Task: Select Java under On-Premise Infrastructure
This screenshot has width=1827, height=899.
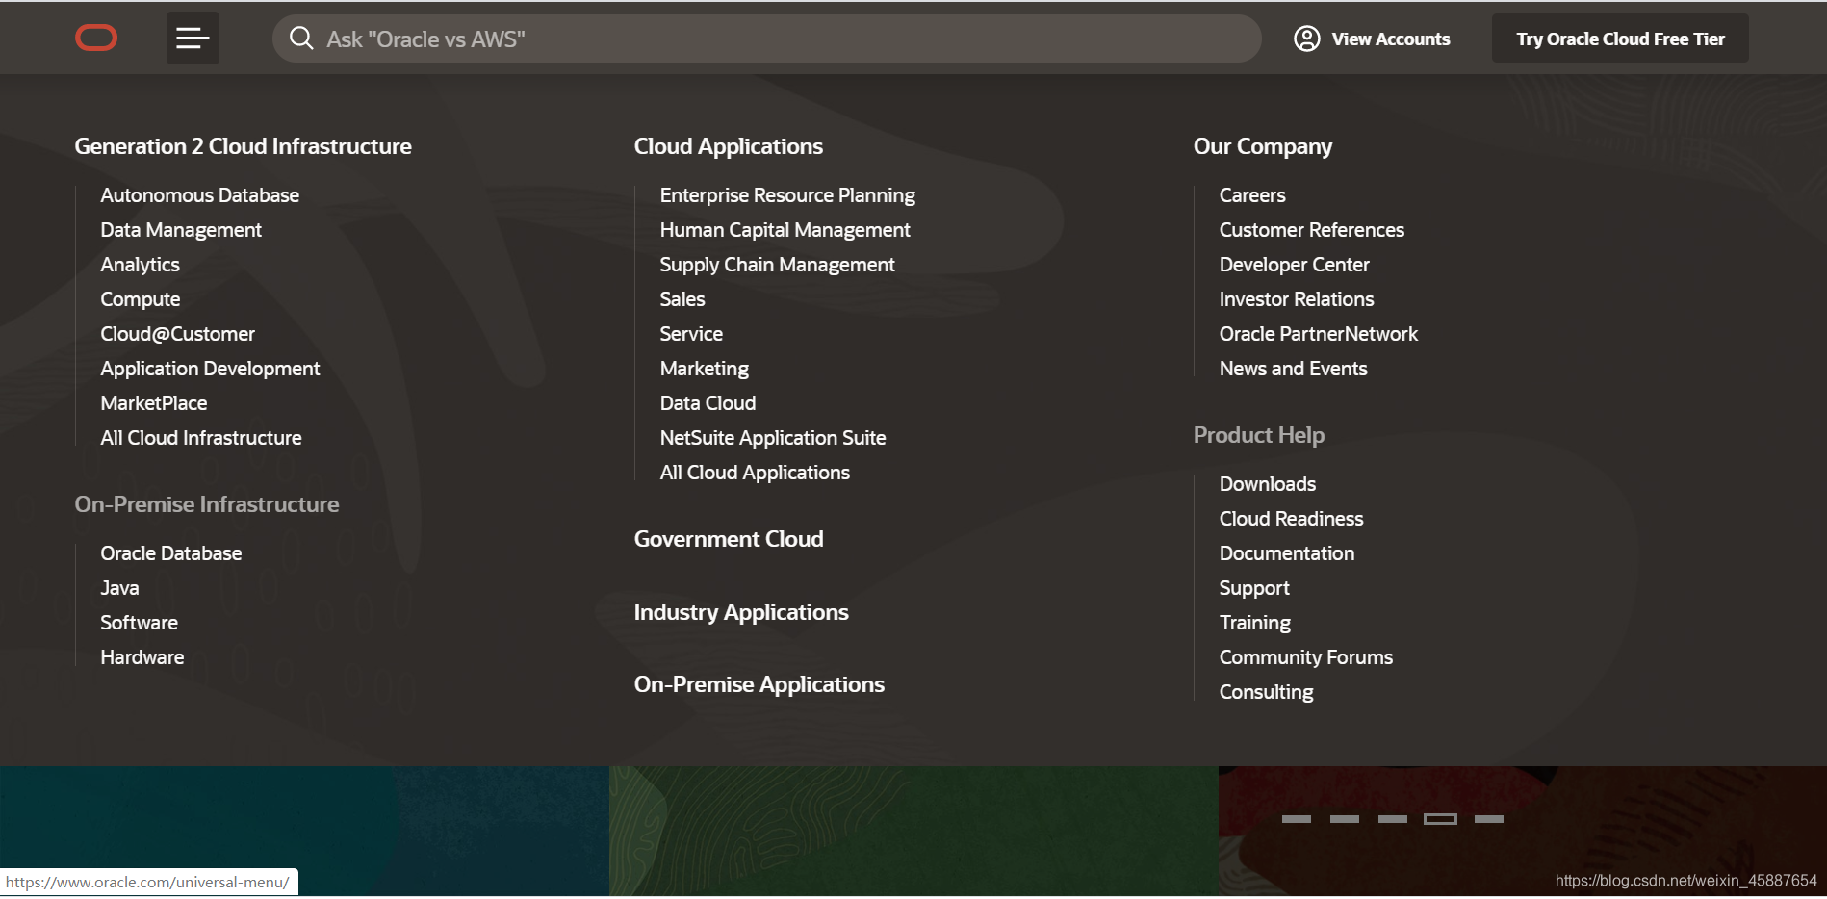Action: click(x=119, y=588)
